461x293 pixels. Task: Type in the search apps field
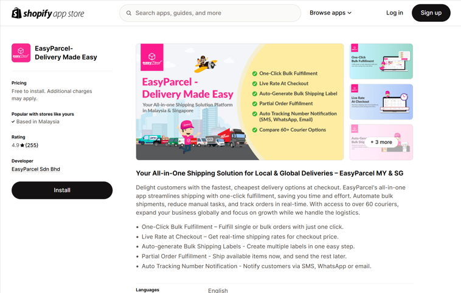tap(213, 13)
